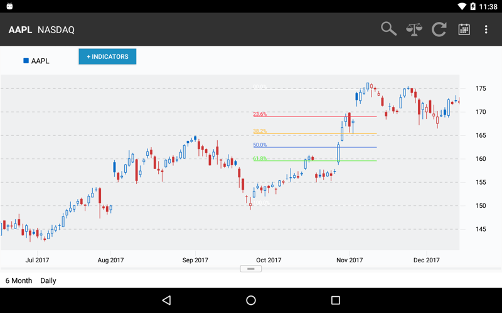The width and height of the screenshot is (502, 313).
Task: Tap the 145 price axis label
Action: tap(481, 229)
